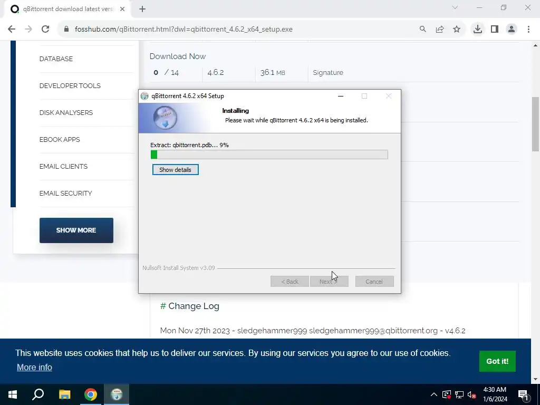Open File Explorer from taskbar

(x=64, y=394)
